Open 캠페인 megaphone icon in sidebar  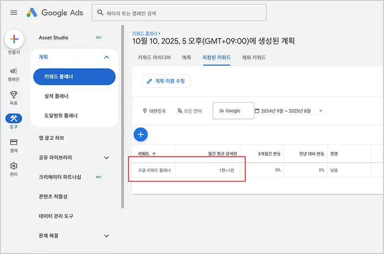(x=14, y=71)
